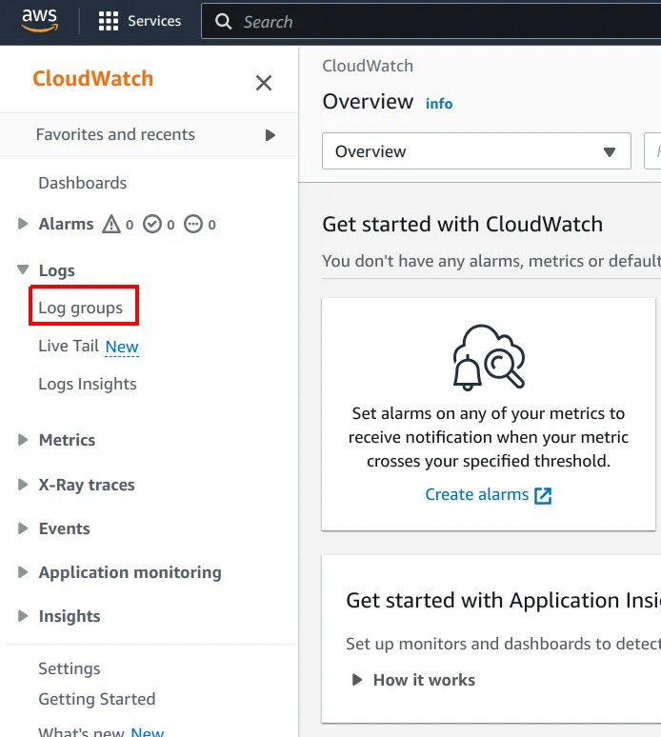Expand the How it works triangle
661x737 pixels.
point(357,680)
